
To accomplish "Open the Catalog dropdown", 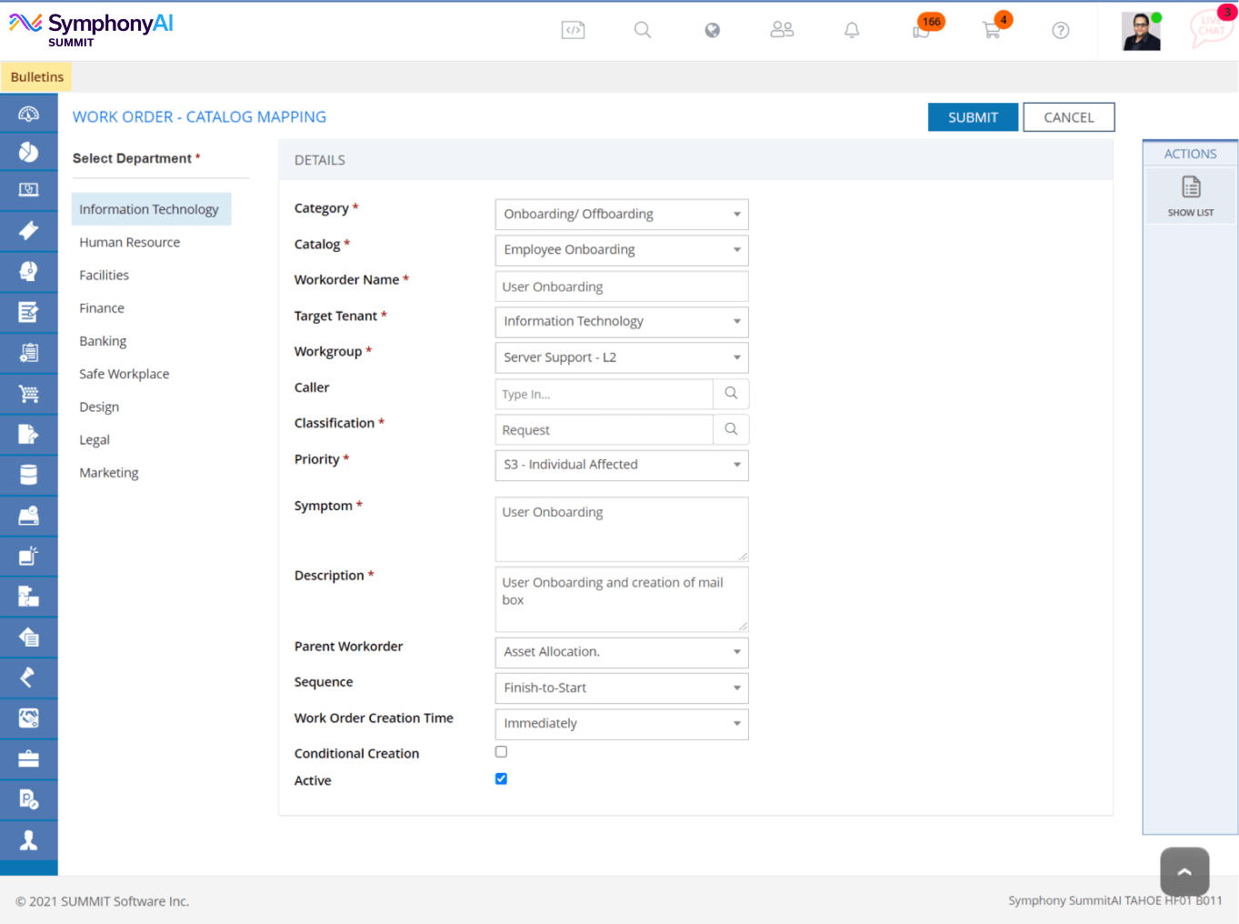I will pyautogui.click(x=622, y=250).
